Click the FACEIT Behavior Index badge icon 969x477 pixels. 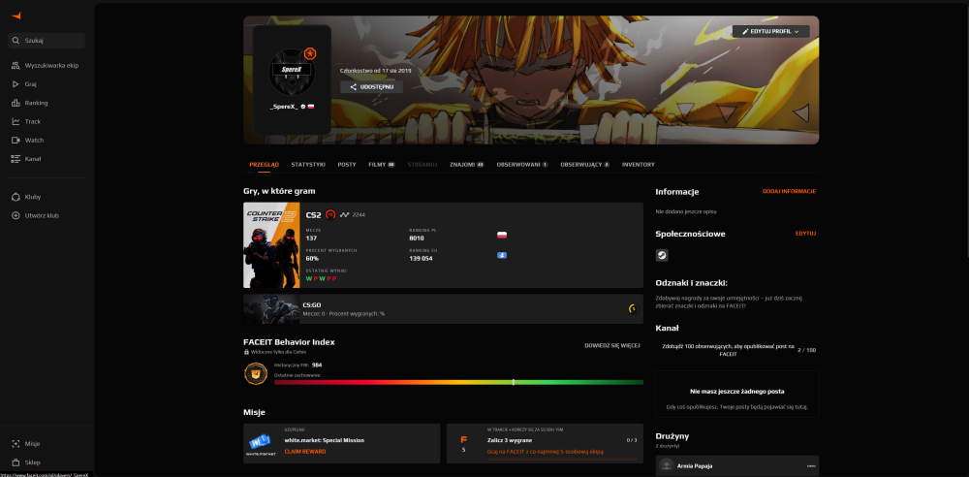click(x=255, y=373)
